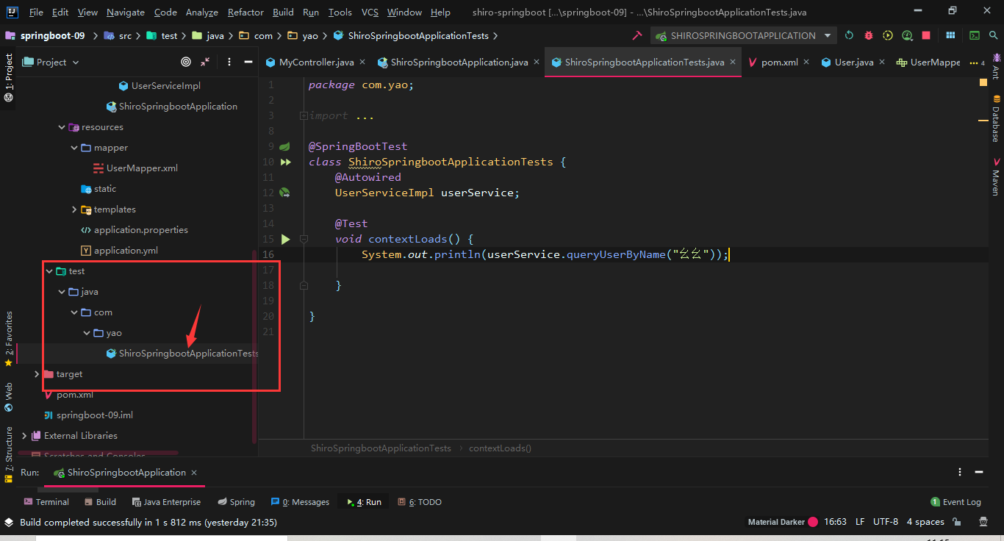Image resolution: width=1004 pixels, height=541 pixels.
Task: Collapse all in the Project panel
Action: coord(205,62)
